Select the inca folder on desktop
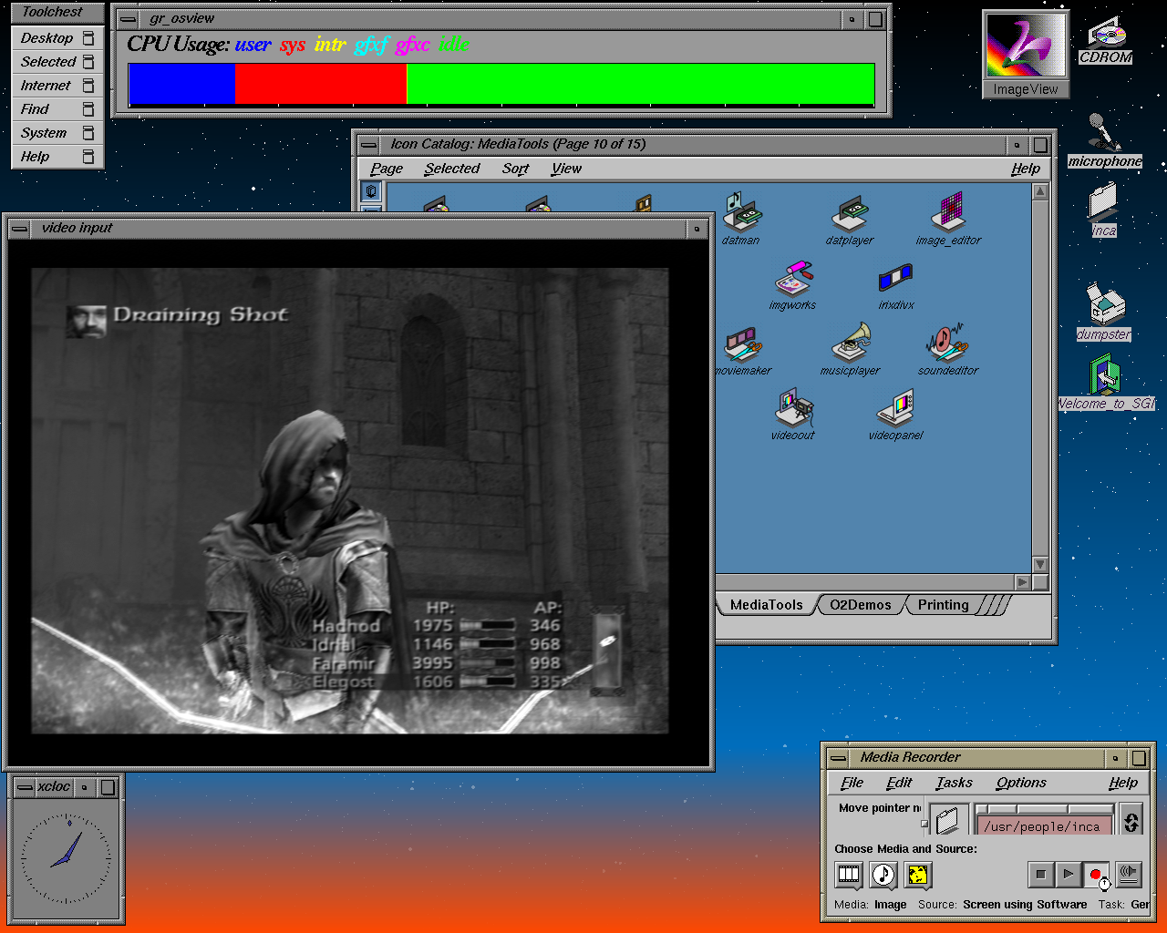The height and width of the screenshot is (933, 1167). [1103, 209]
